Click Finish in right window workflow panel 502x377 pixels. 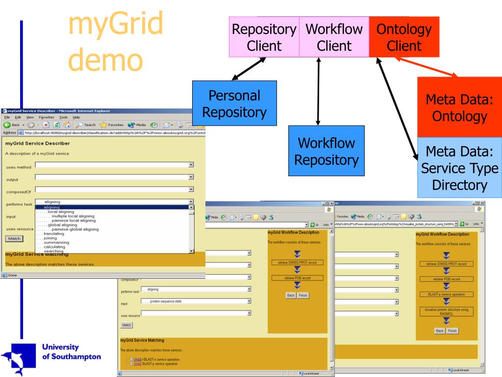pos(452,331)
